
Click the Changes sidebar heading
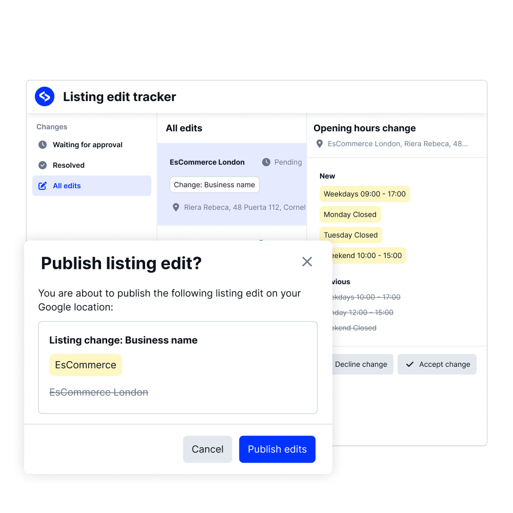(52, 127)
